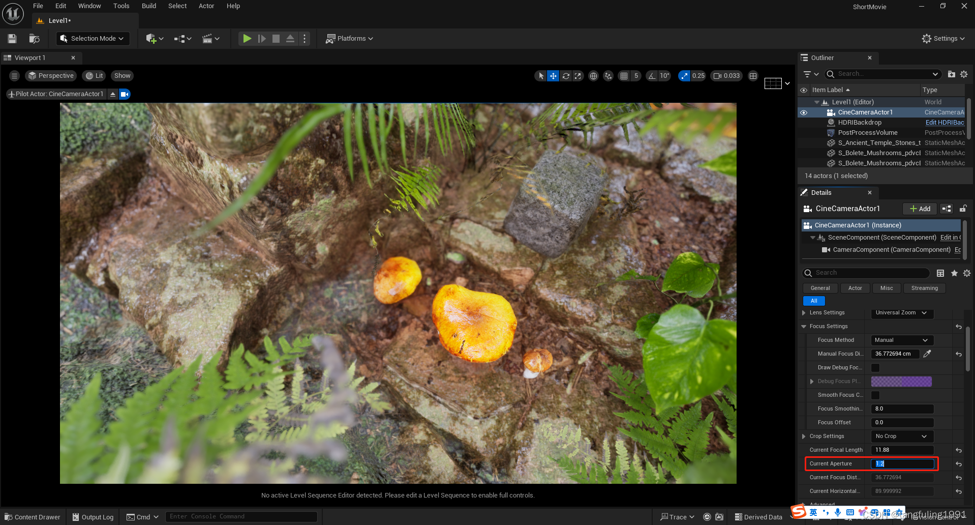This screenshot has width=975, height=525.
Task: Click the Eject toolbar button
Action: click(x=290, y=39)
